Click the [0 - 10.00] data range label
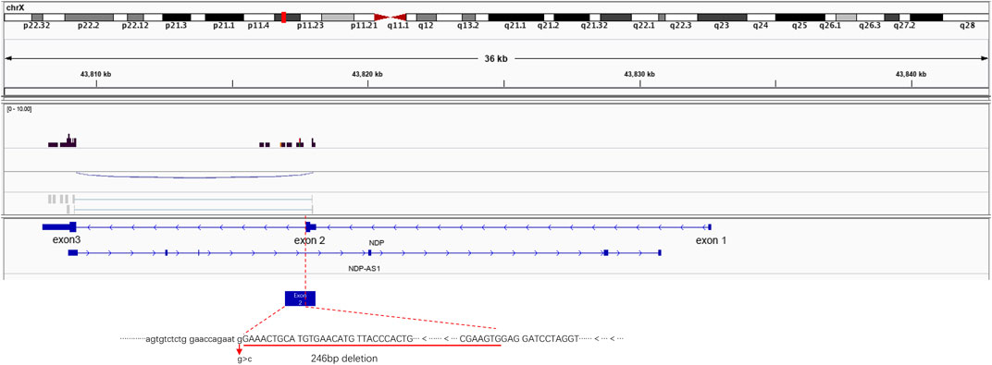The image size is (992, 365). pos(19,109)
